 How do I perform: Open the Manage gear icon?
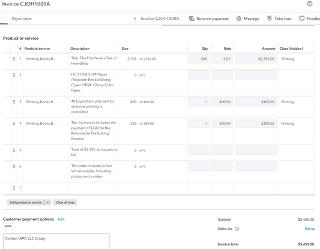coord(238,19)
